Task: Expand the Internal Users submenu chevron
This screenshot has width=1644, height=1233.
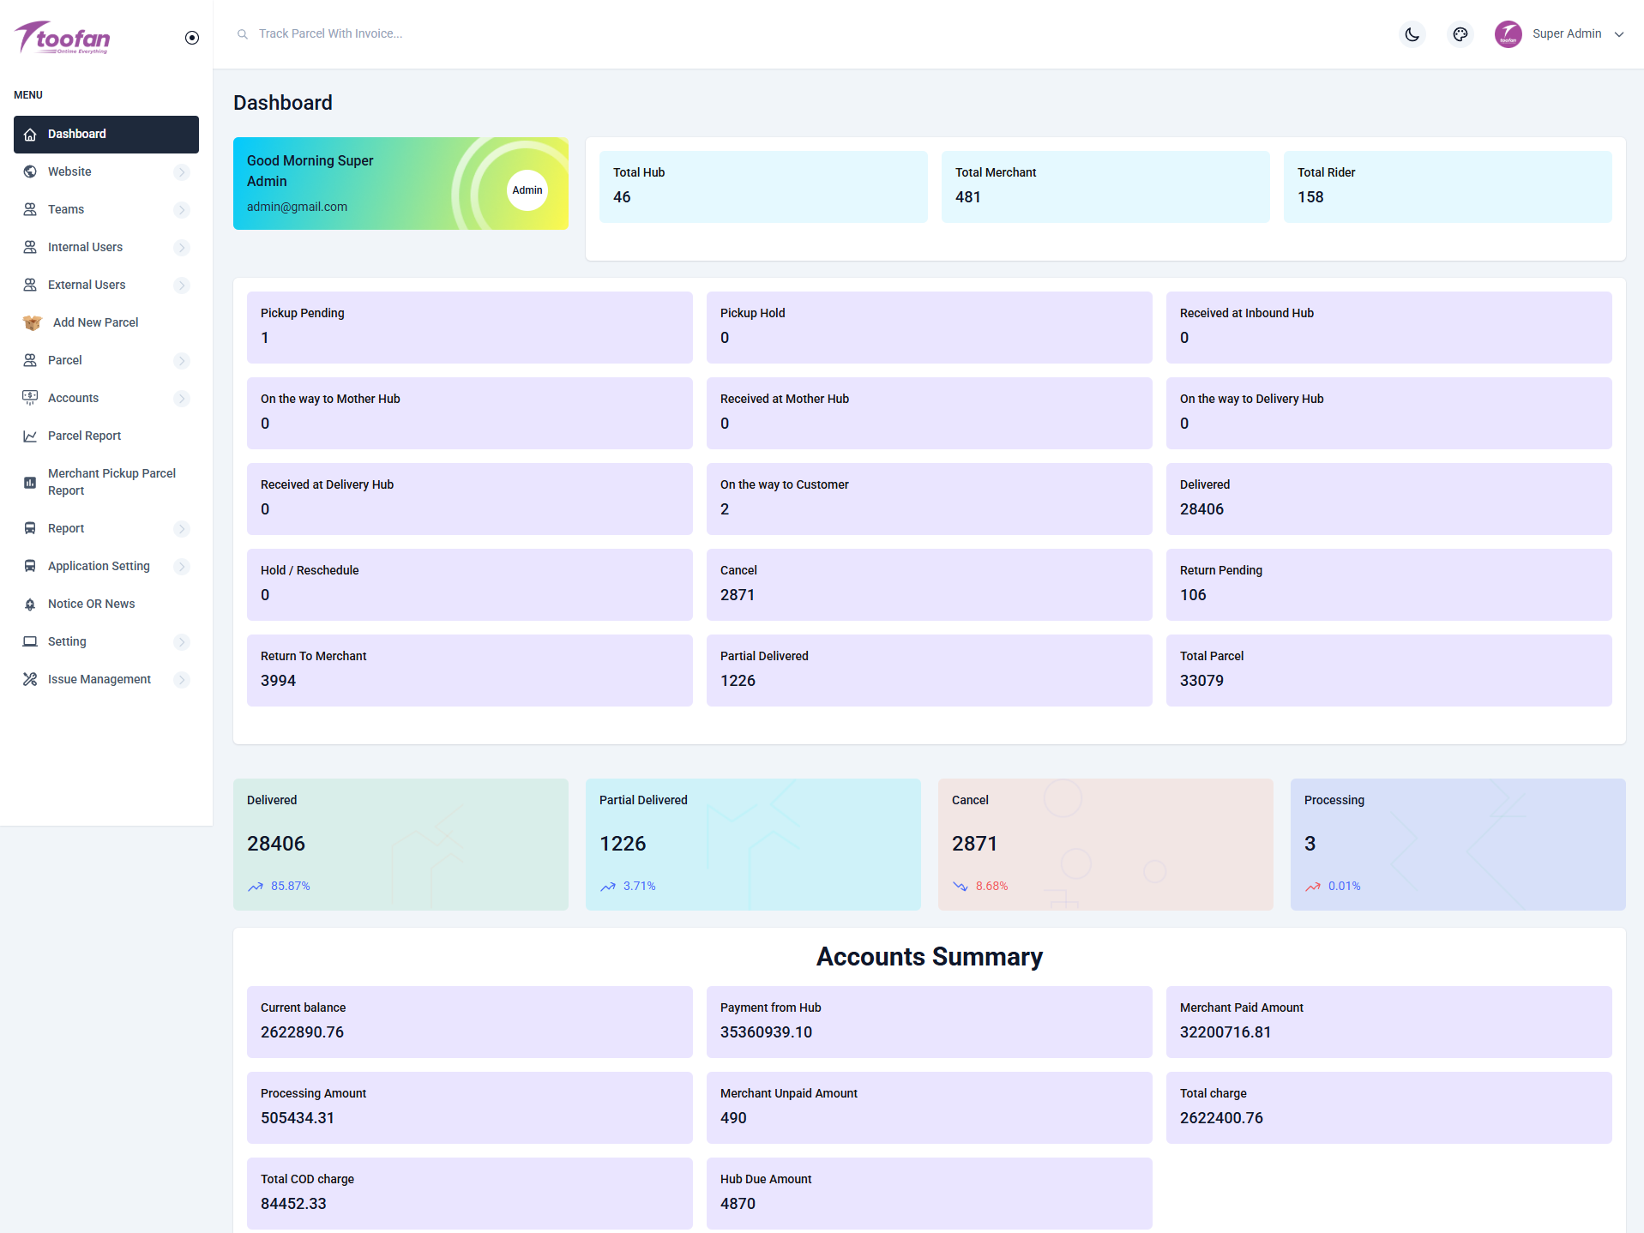Action: (x=182, y=247)
